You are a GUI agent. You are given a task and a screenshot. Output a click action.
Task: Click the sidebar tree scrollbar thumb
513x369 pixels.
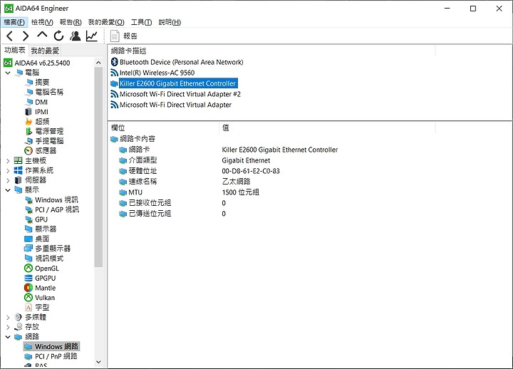[x=98, y=167]
